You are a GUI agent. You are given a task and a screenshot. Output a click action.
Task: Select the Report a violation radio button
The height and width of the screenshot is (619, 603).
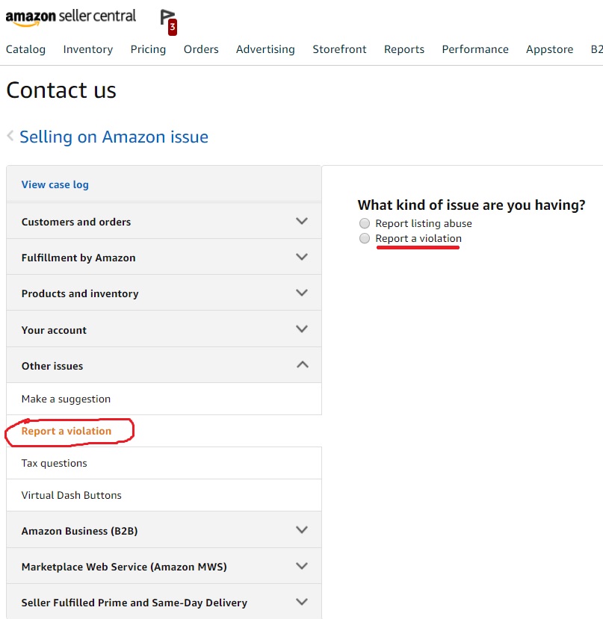click(x=364, y=237)
